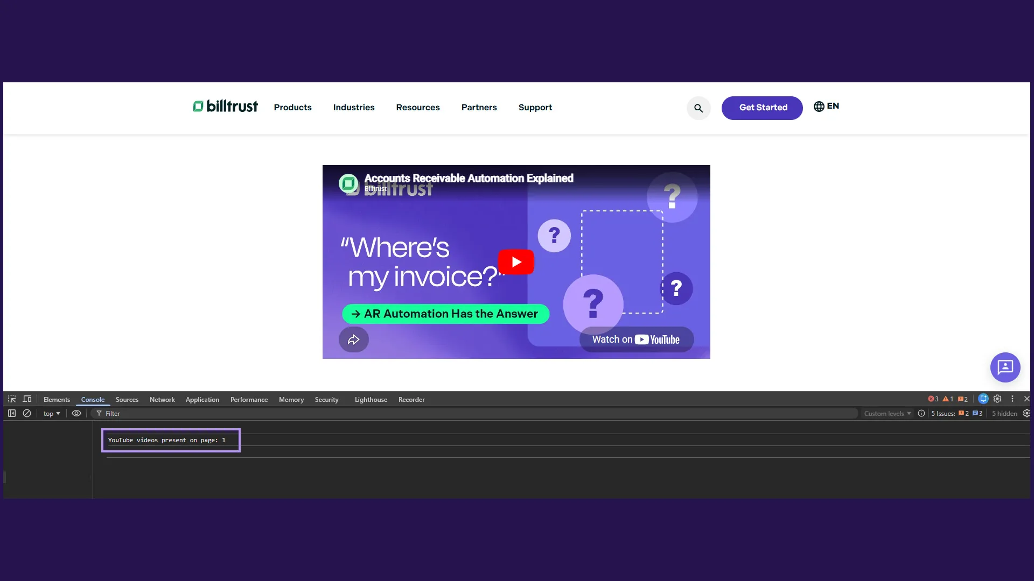Open the Application tab
This screenshot has width=1034, height=581.
(202, 400)
